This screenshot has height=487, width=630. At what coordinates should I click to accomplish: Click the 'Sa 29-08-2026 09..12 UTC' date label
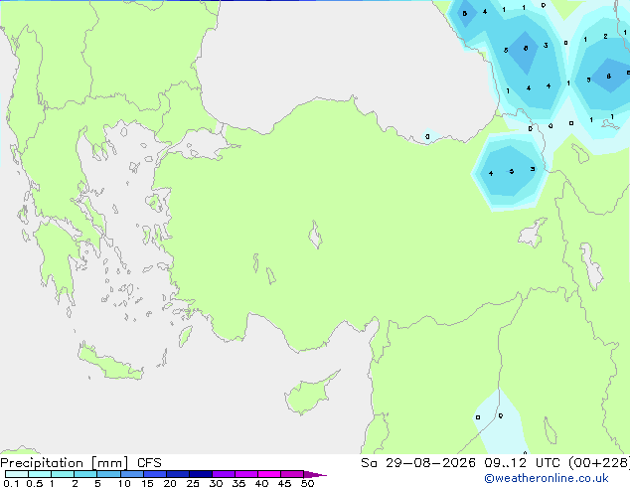(463, 463)
